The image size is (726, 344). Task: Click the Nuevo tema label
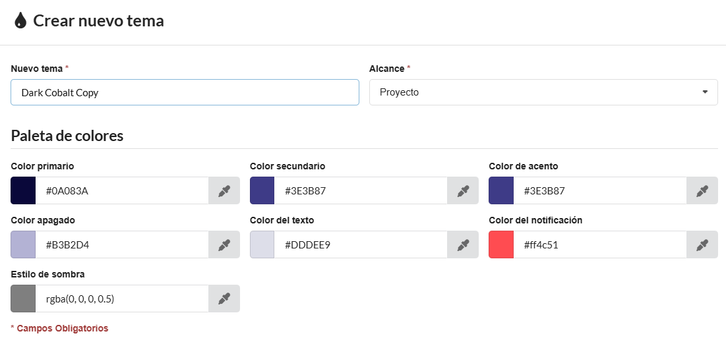tap(36, 69)
